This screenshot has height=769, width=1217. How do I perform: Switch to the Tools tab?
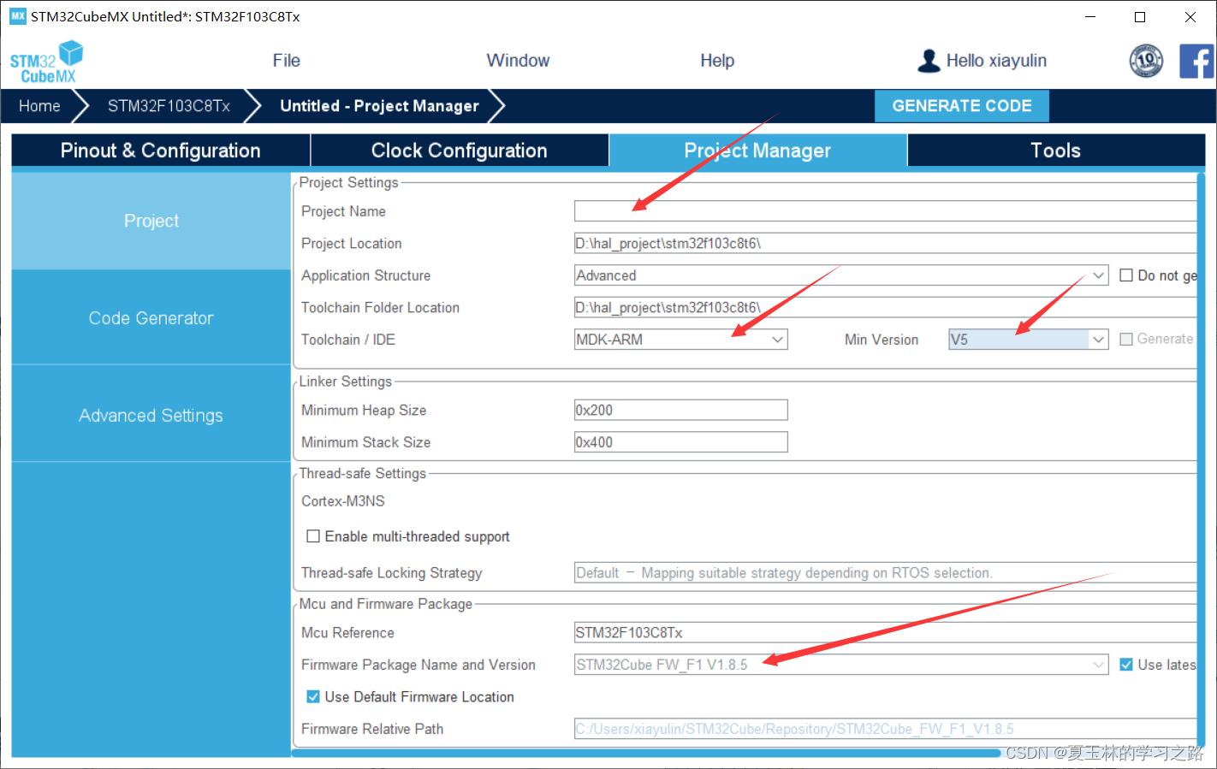click(1056, 151)
